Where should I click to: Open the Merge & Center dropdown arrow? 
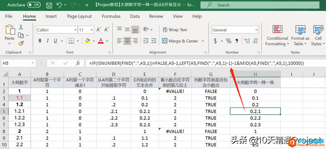tap(203, 41)
